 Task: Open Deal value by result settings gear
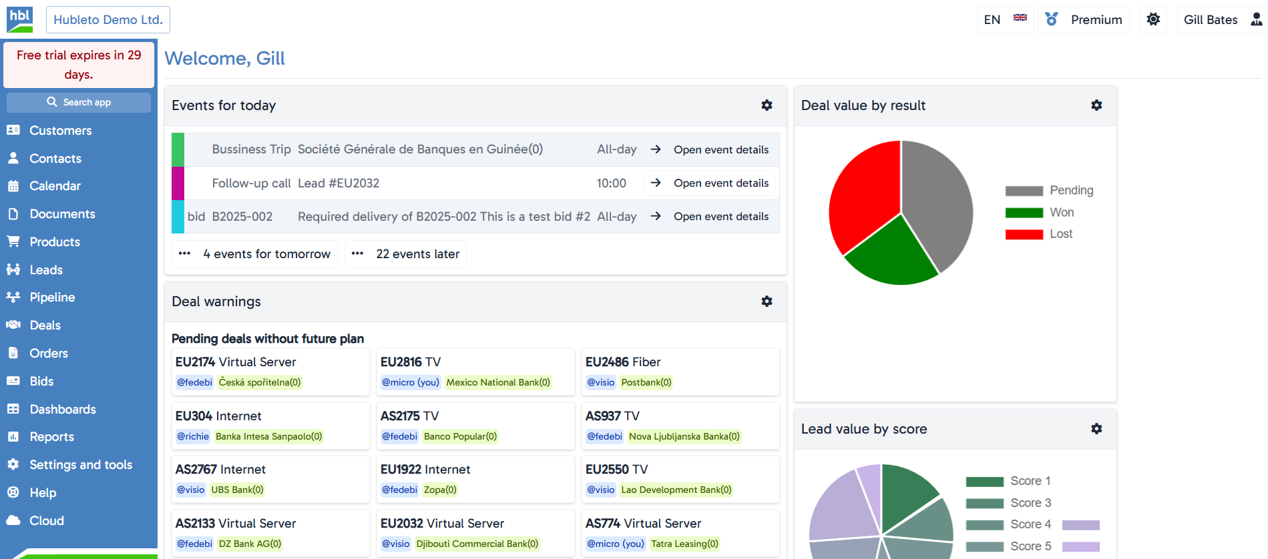pos(1096,105)
